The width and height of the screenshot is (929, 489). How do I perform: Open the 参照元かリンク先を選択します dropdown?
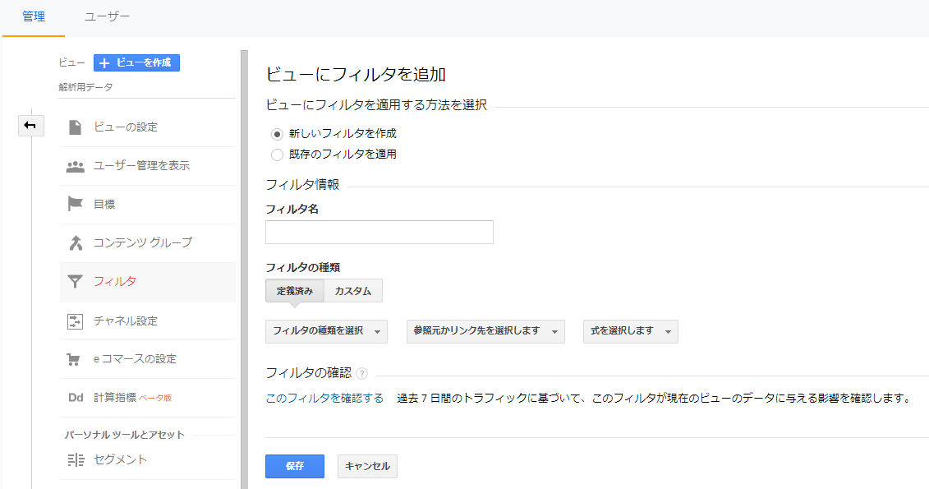(x=485, y=331)
